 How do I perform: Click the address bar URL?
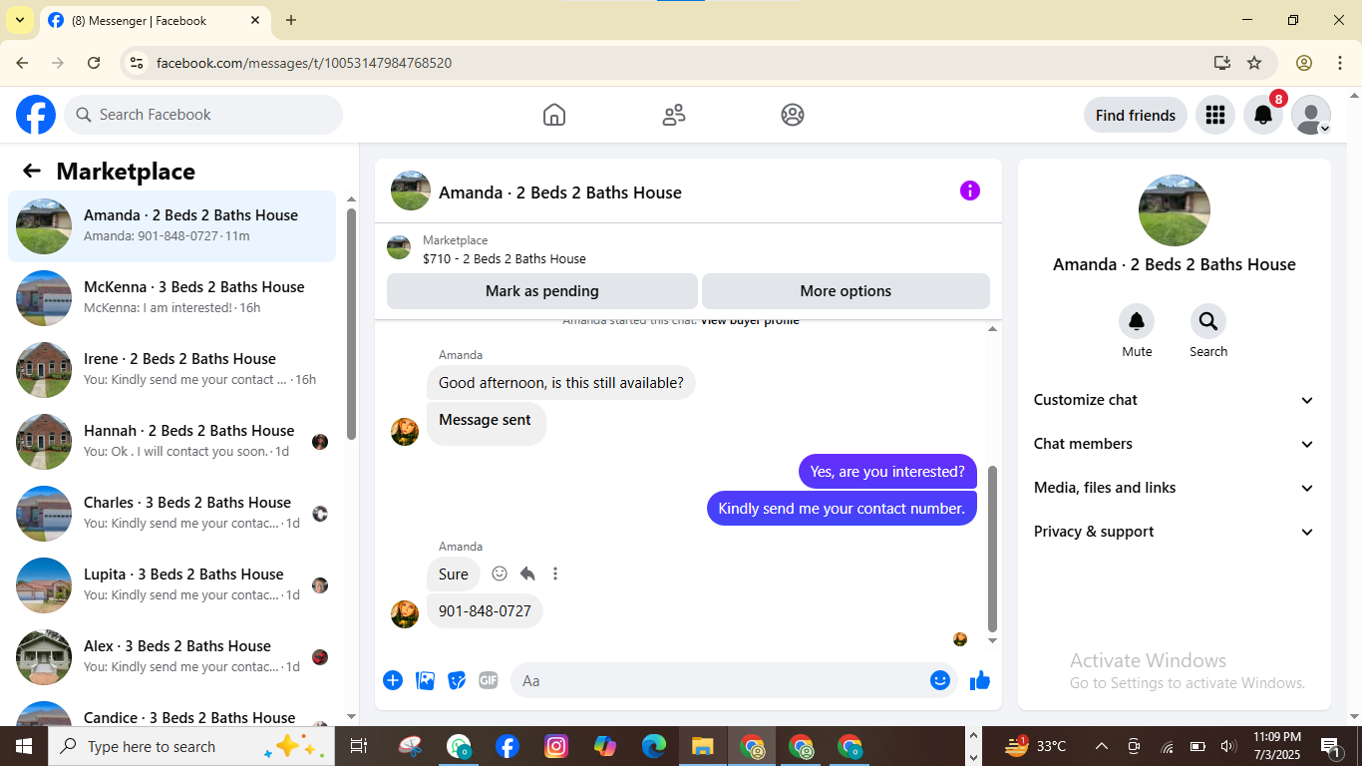(304, 63)
